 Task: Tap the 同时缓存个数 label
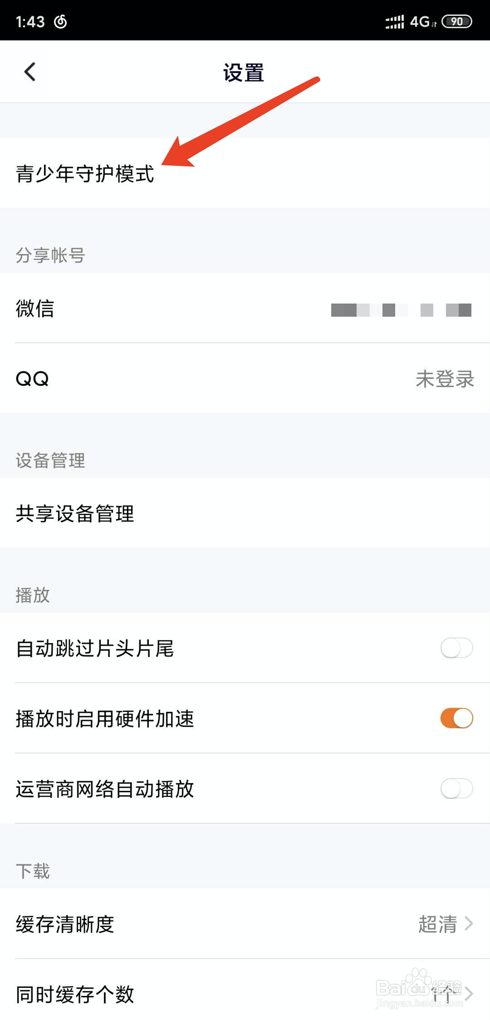75,994
